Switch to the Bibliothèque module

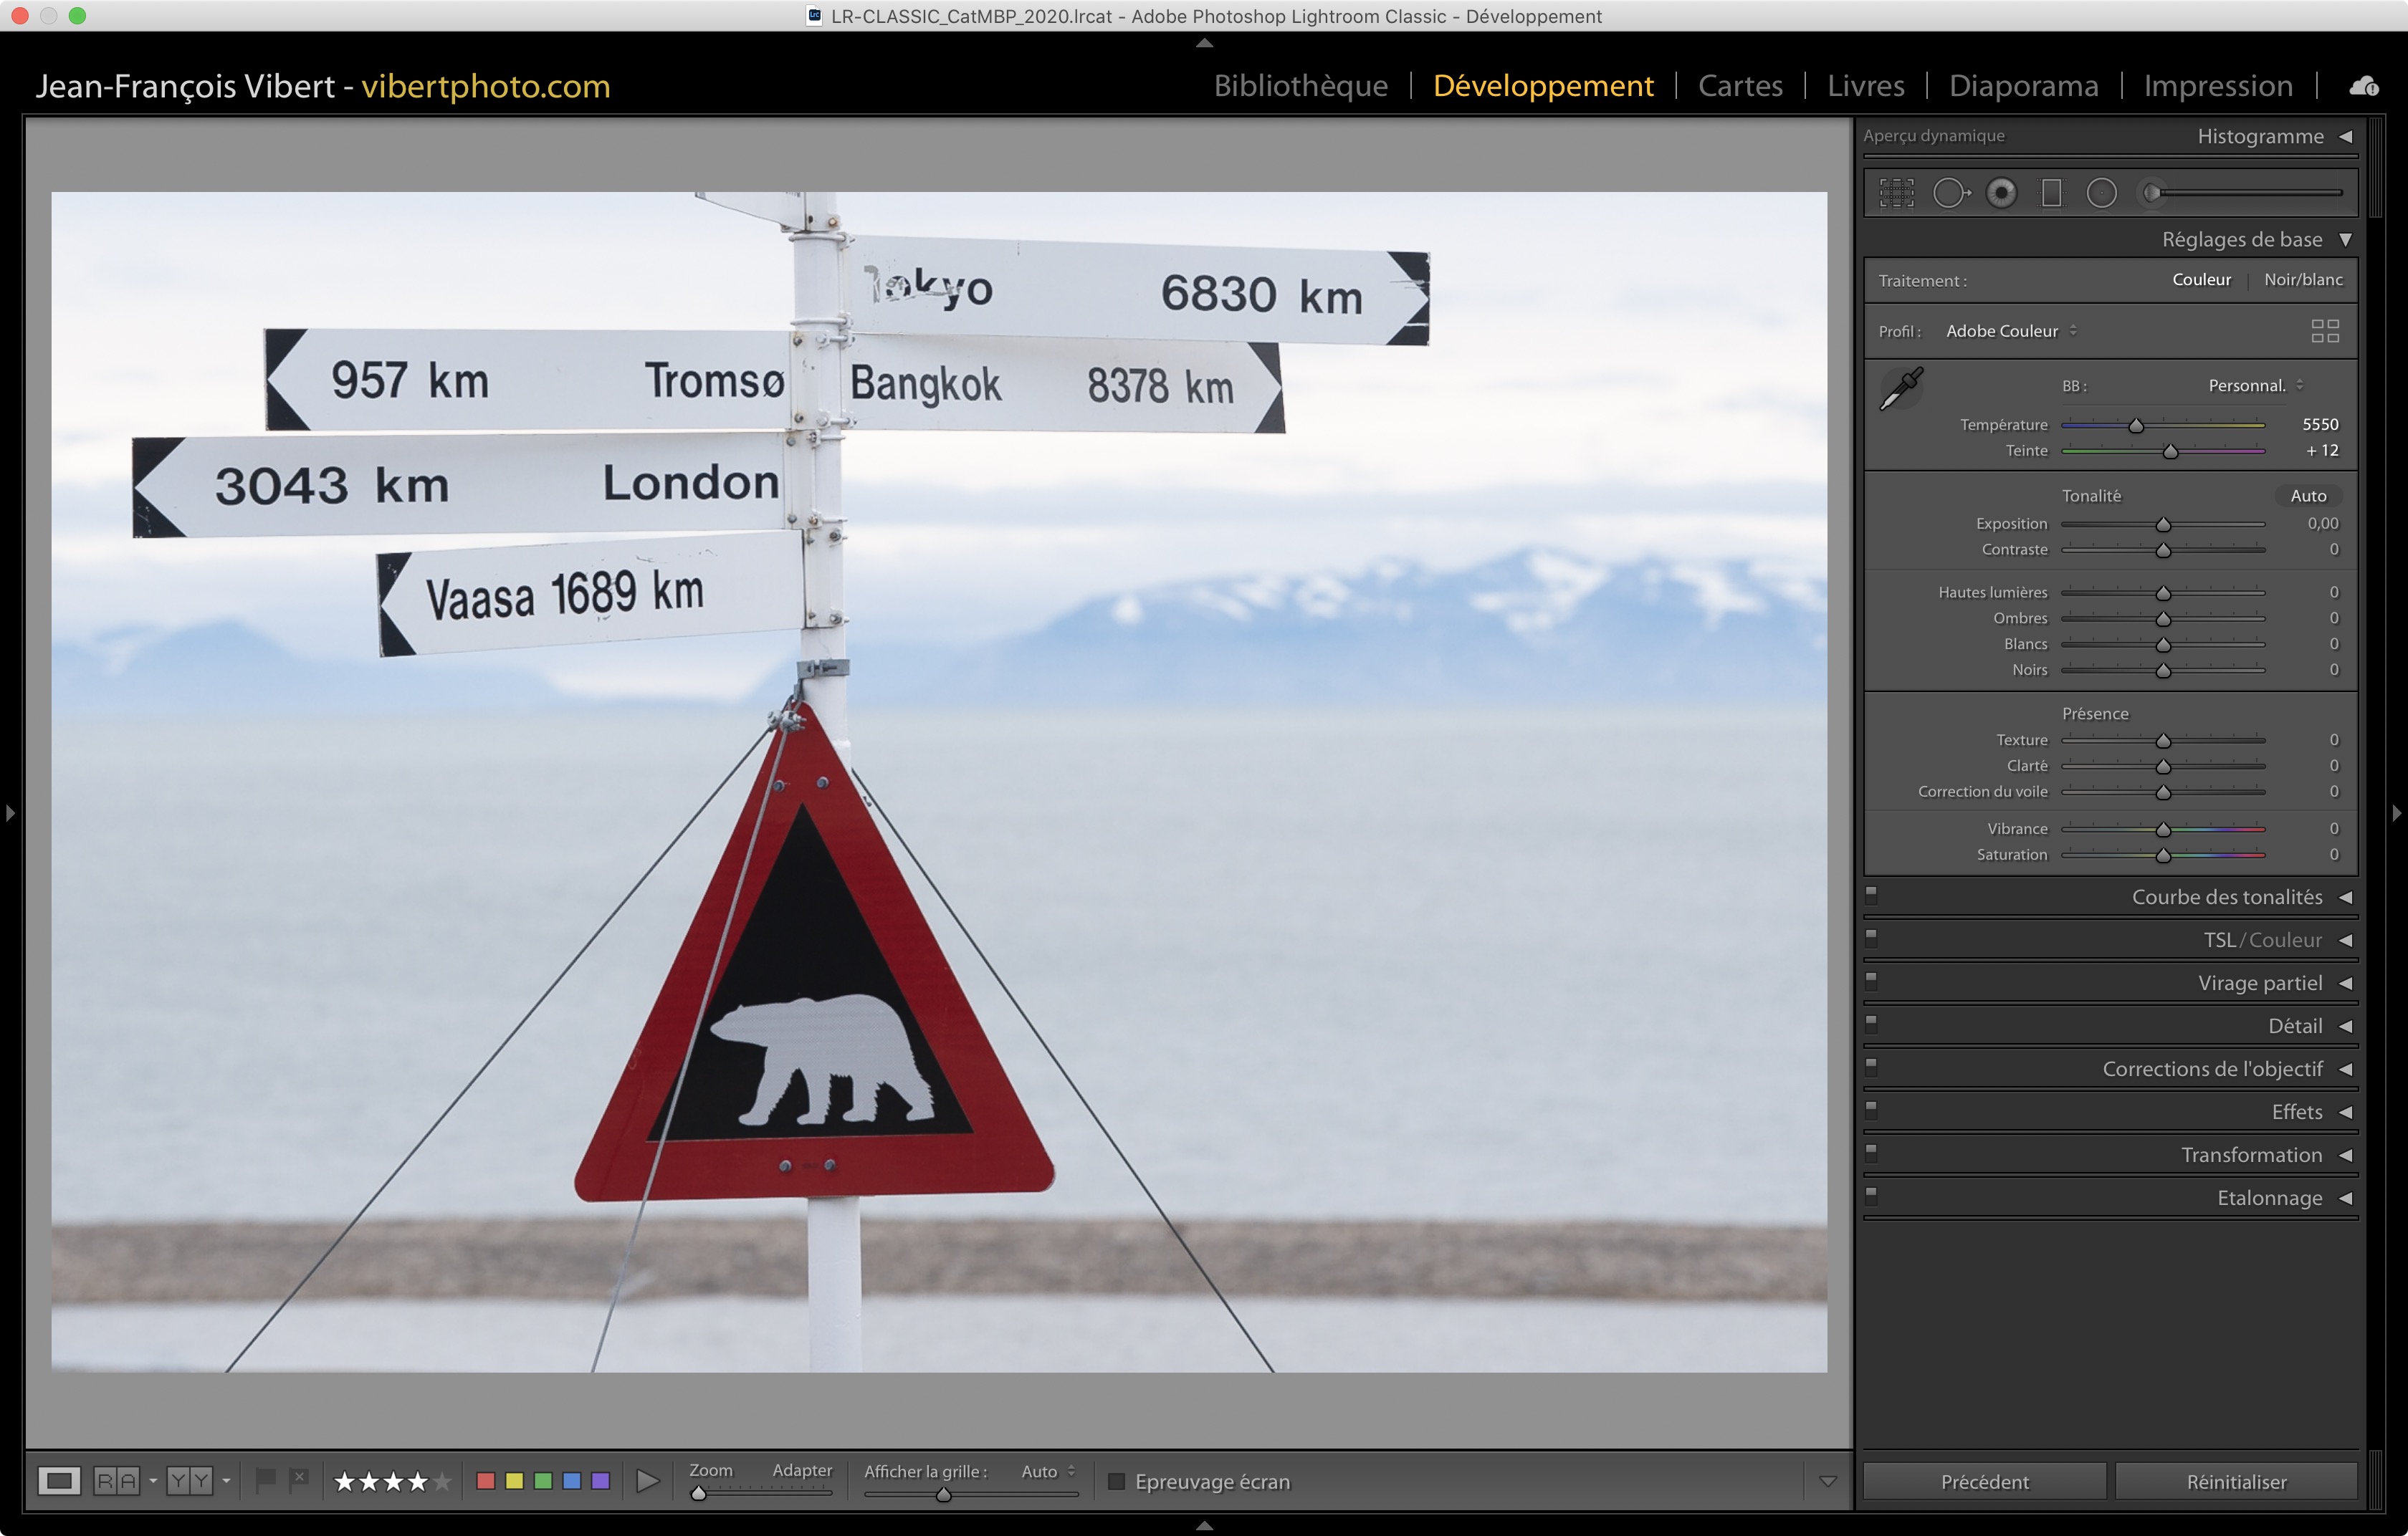coord(1300,86)
